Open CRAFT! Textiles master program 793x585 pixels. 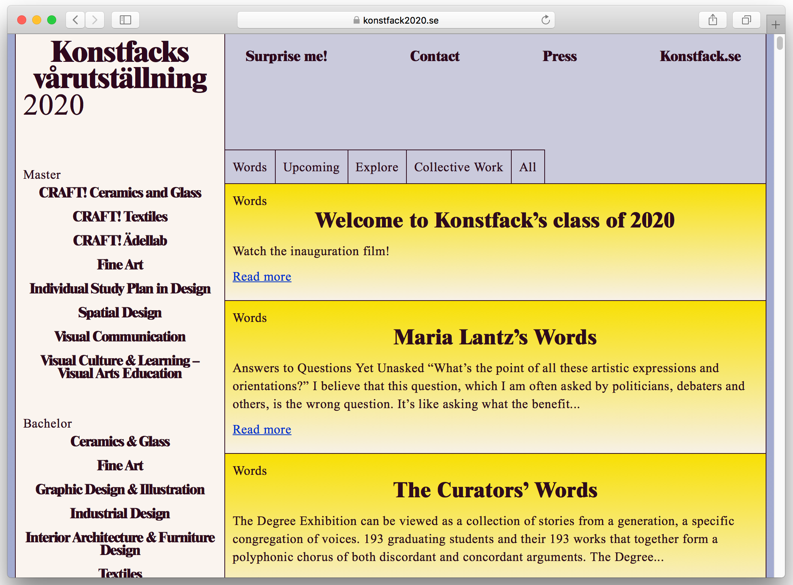click(120, 217)
